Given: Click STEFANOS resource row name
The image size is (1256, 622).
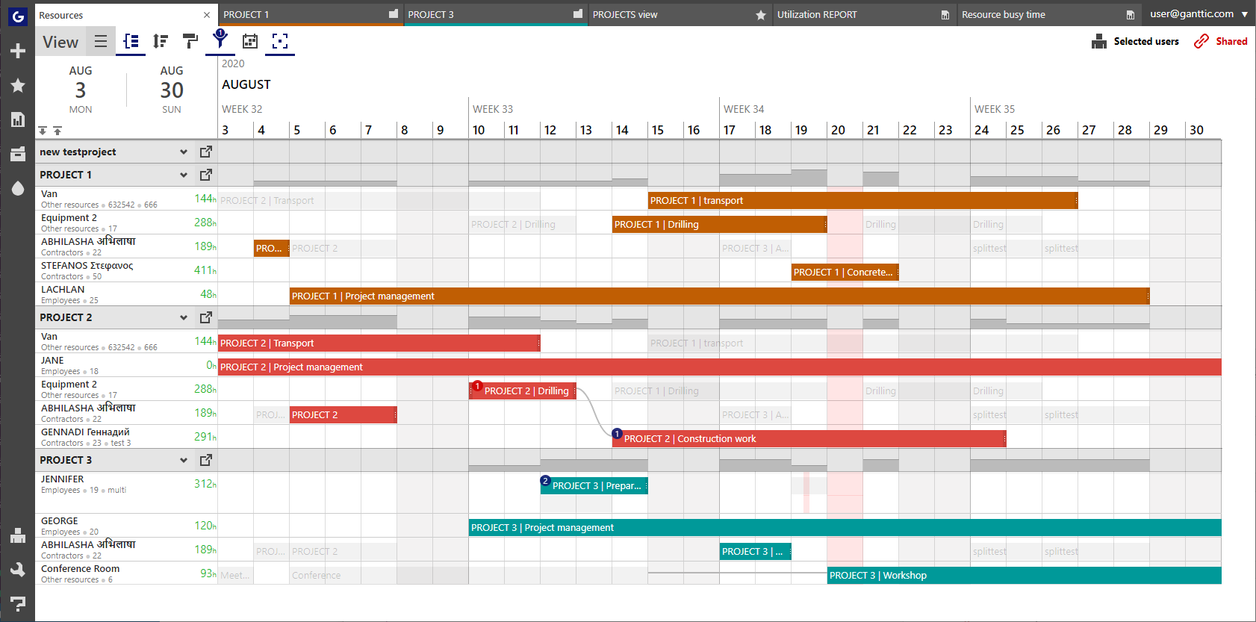Looking at the screenshot, I should click(x=87, y=266).
